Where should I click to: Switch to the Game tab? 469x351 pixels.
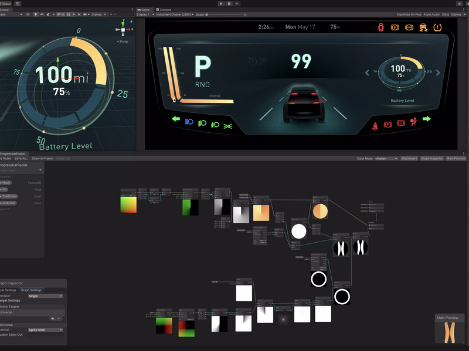tap(144, 9)
